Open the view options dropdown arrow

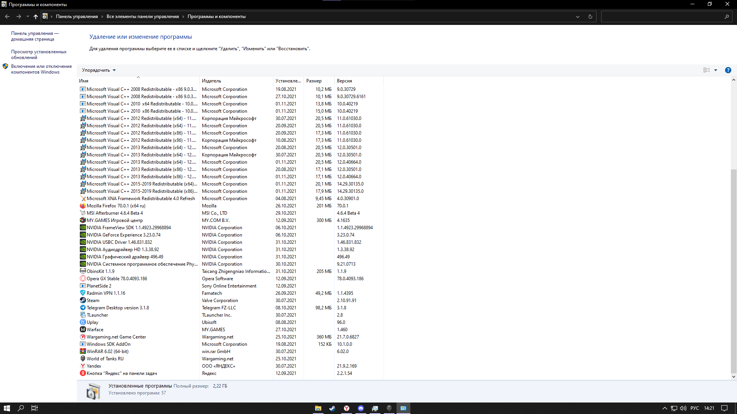pos(716,70)
